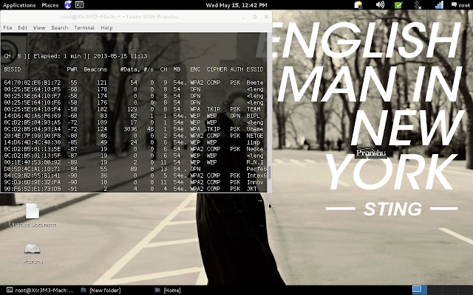Screen dimensions: 473x295
Task: Click the volume speaker icon
Action: point(378,5)
